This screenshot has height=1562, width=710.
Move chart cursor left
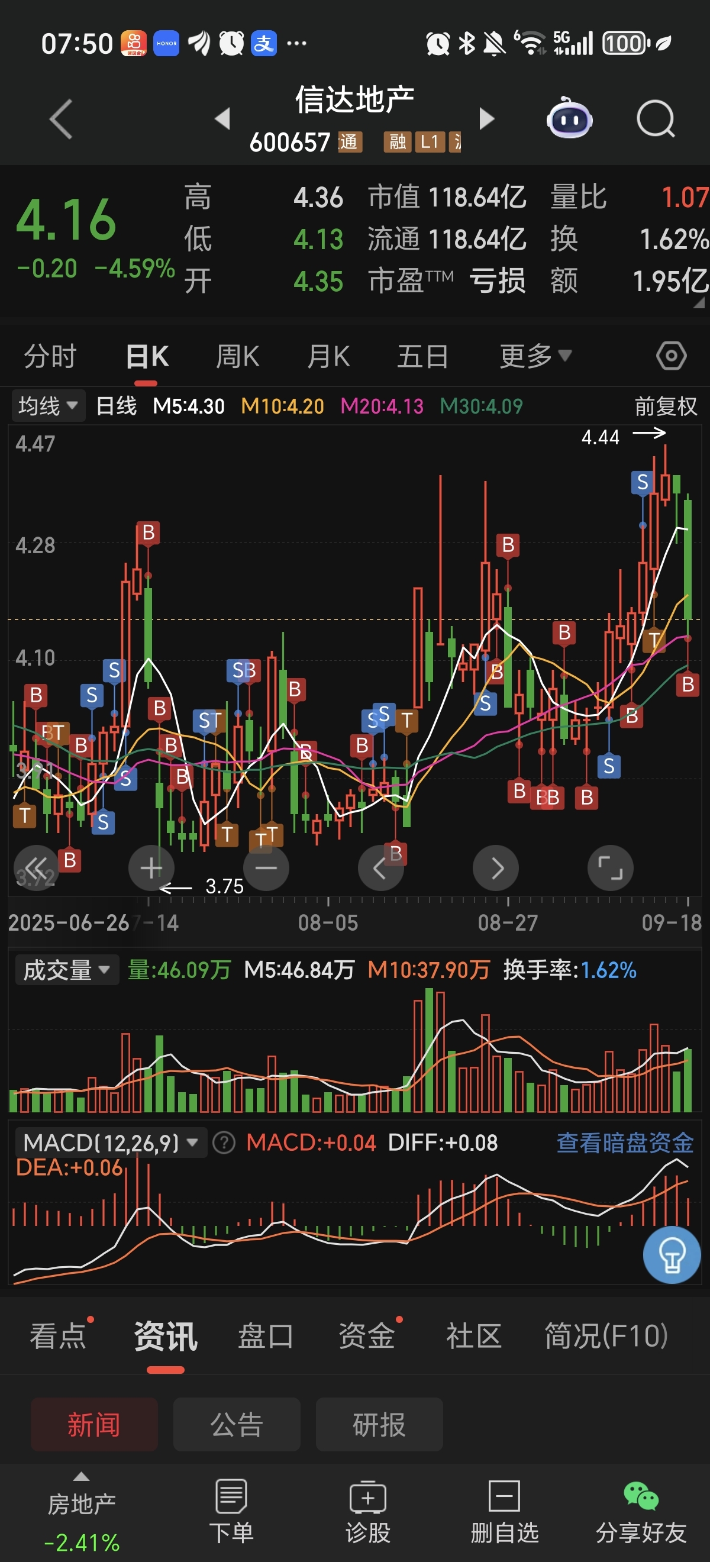pos(381,868)
